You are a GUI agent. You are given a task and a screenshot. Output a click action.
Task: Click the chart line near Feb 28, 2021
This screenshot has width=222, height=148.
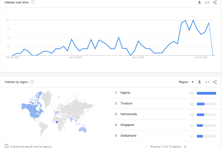coord(201,34)
